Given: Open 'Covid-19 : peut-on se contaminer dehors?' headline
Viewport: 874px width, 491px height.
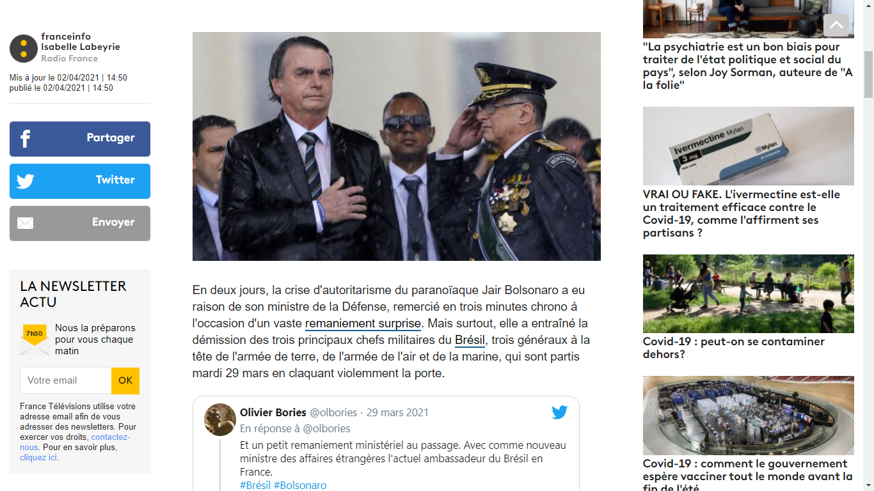Looking at the screenshot, I should point(734,347).
